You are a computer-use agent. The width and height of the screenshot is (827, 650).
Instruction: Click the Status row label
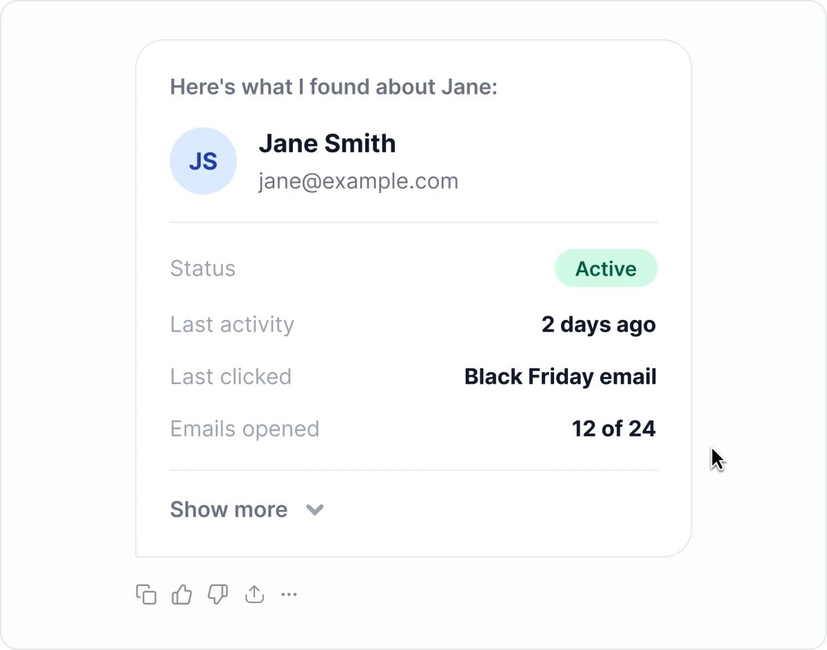click(x=203, y=268)
